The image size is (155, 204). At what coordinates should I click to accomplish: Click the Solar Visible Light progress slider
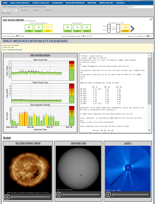coord(81,195)
